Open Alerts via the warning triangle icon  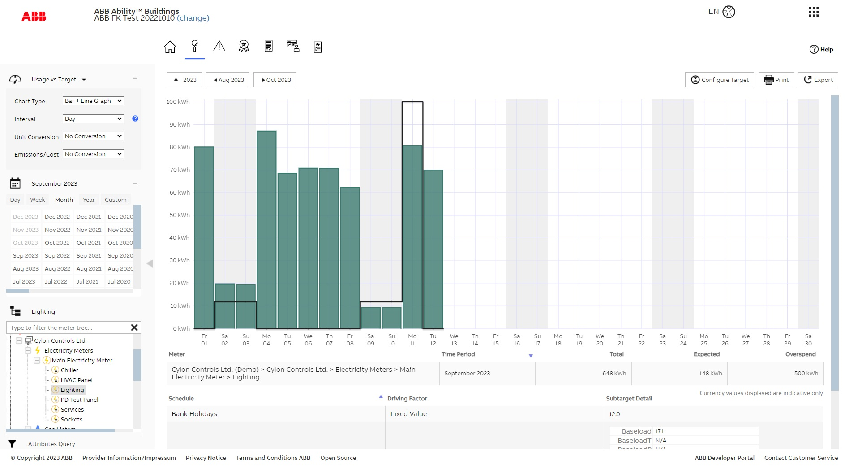(219, 46)
